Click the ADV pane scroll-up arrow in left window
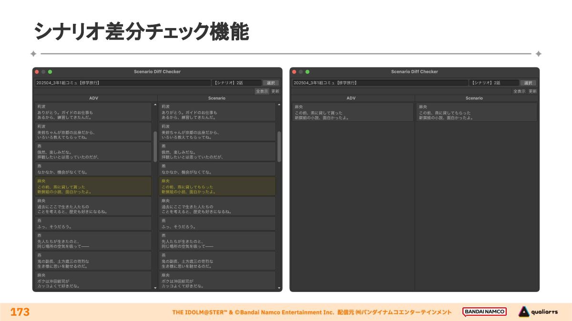Viewport: 572px width, 321px height. [155, 105]
